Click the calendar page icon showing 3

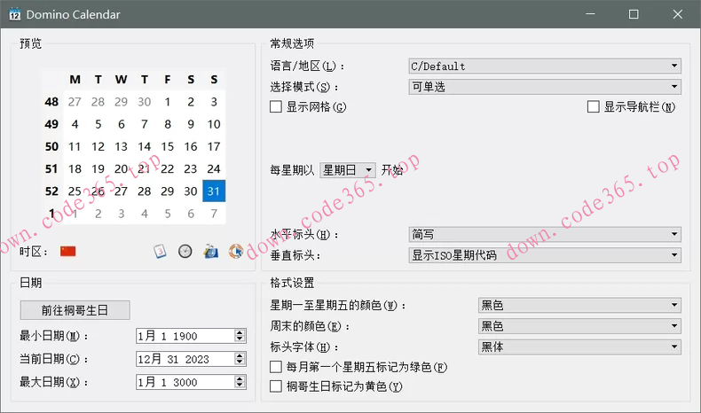point(160,252)
